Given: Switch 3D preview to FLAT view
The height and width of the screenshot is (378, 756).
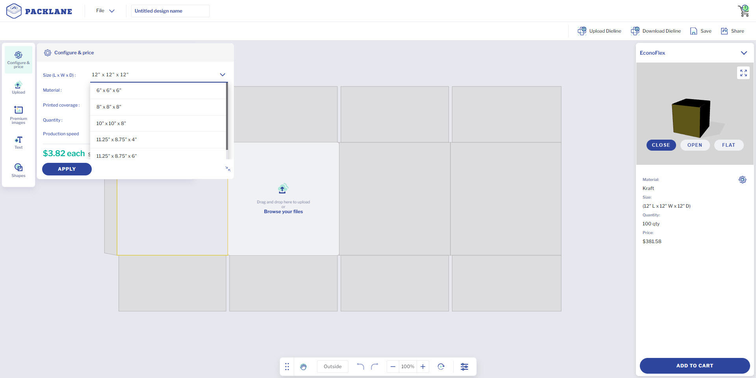Looking at the screenshot, I should [x=728, y=145].
